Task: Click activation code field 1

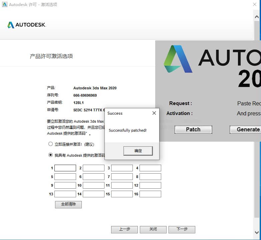Action: [65, 168]
